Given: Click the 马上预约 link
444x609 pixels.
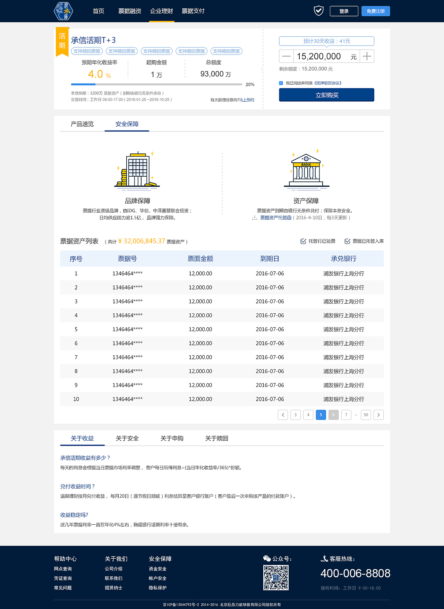Looking at the screenshot, I should [247, 100].
